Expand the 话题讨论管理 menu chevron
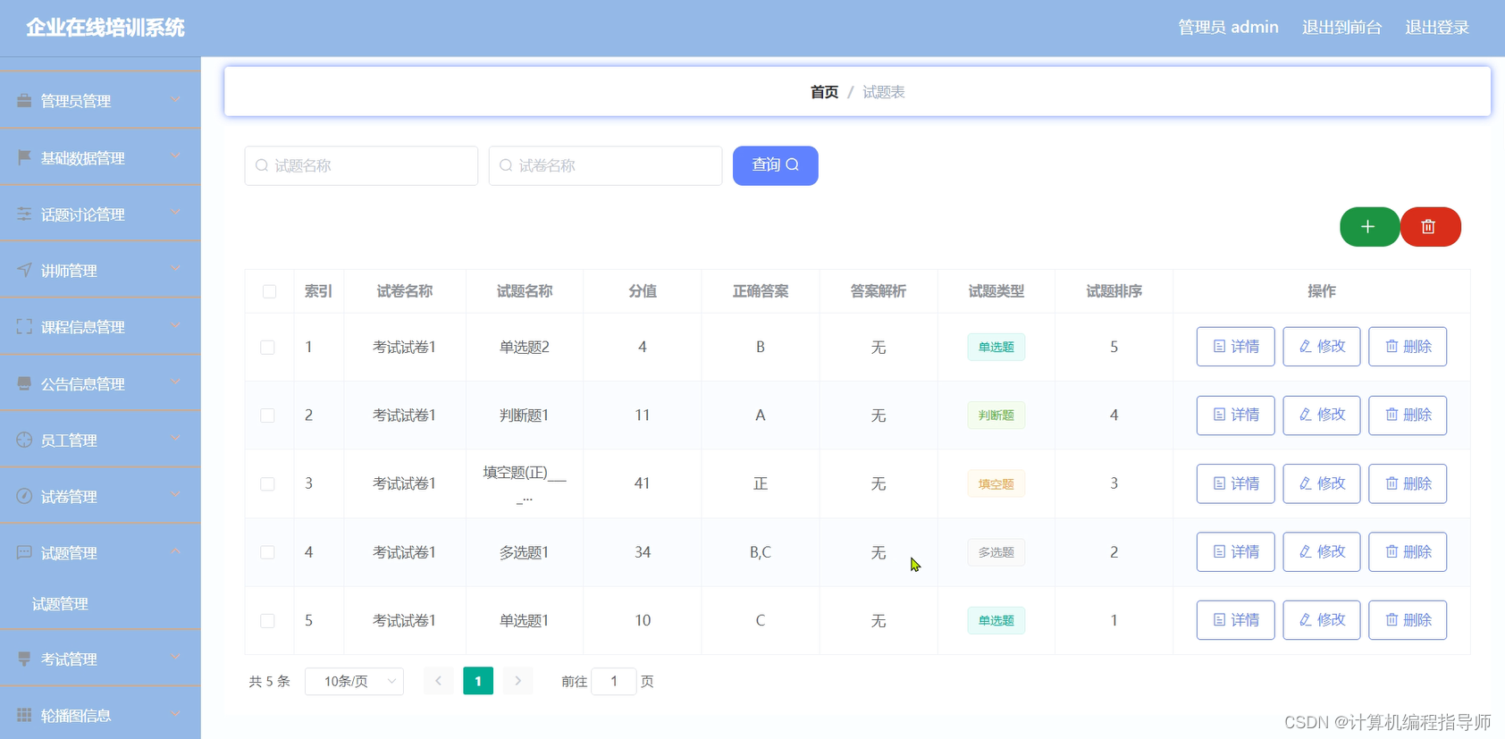Viewport: 1505px width, 739px height. click(176, 213)
